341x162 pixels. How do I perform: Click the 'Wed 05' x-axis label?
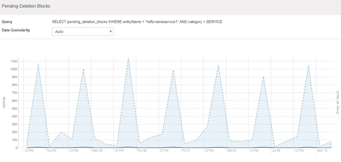click(x=97, y=150)
